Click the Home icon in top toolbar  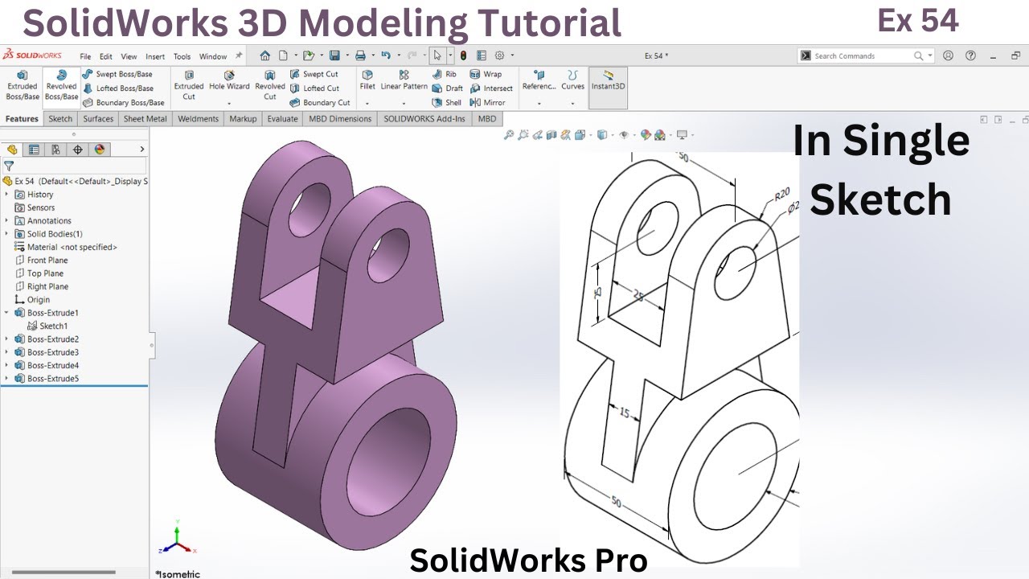point(265,55)
